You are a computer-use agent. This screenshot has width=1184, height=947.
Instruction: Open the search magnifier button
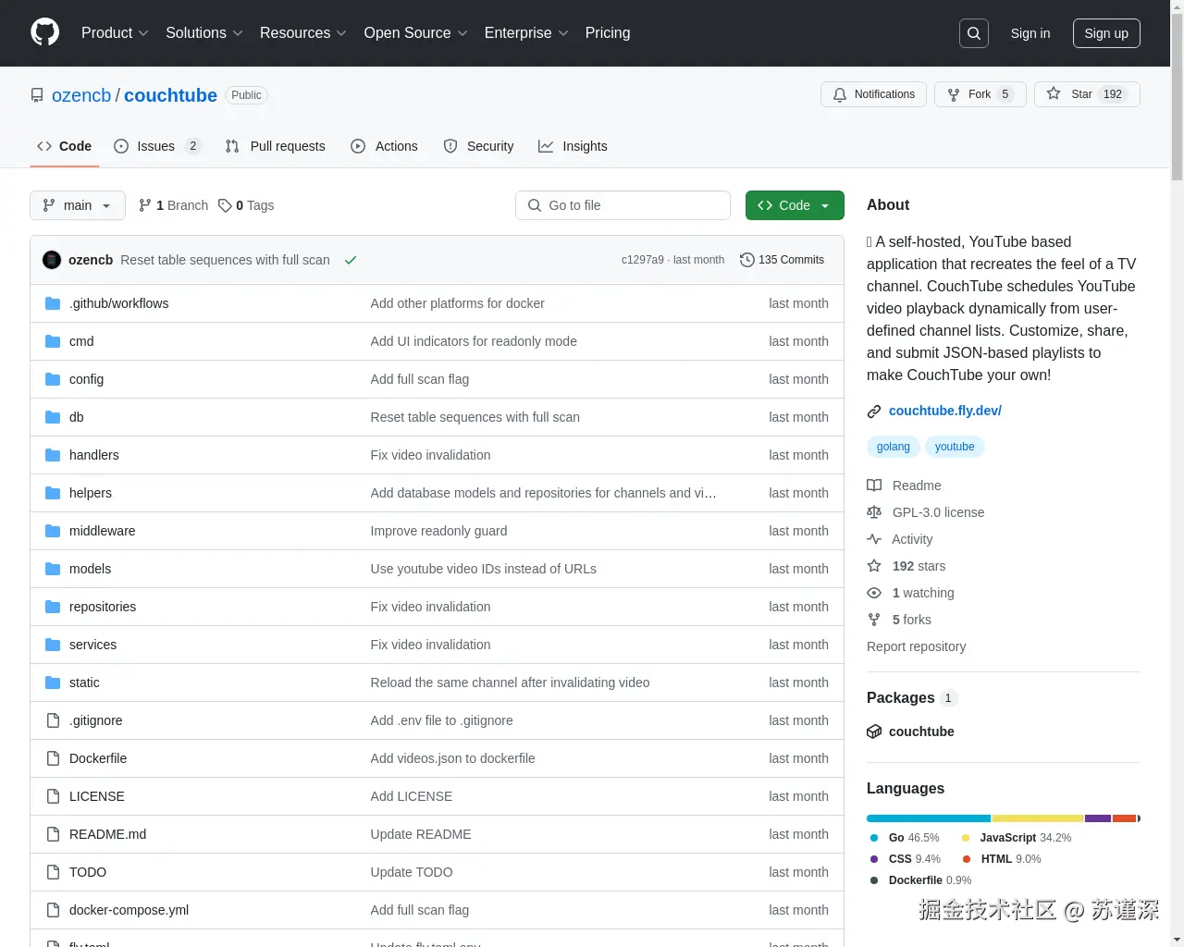coord(974,33)
